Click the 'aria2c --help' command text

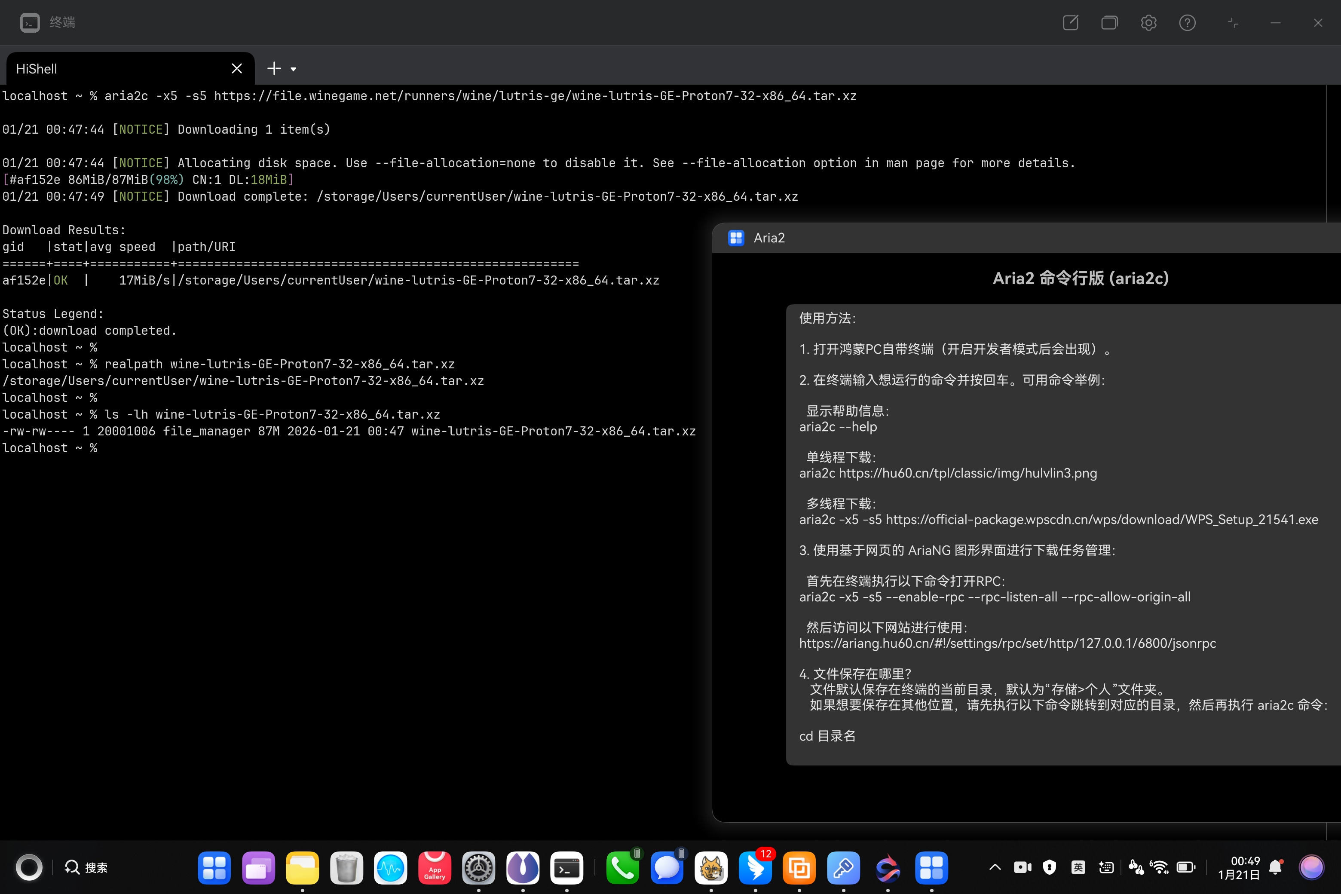point(838,426)
